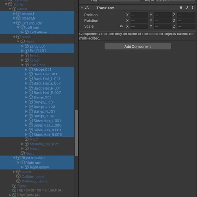Click the Collider_outside cube icon
Image resolution: width=197 pixels, height=197 pixels.
coord(18,181)
